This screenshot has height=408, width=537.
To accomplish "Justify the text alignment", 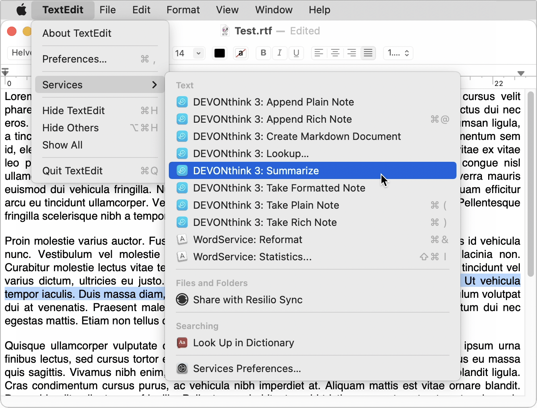I will [368, 53].
